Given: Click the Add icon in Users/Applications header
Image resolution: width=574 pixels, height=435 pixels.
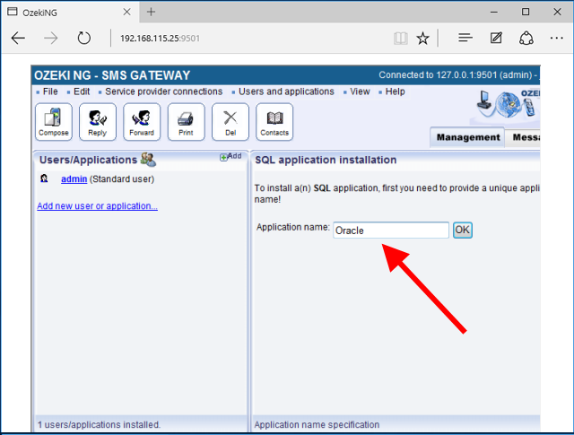Looking at the screenshot, I should coord(230,157).
